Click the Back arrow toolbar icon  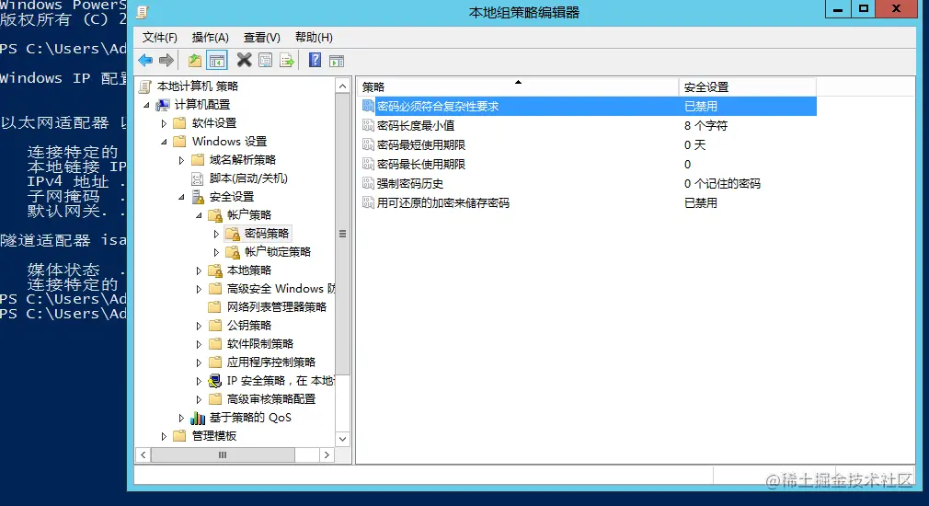[x=145, y=61]
